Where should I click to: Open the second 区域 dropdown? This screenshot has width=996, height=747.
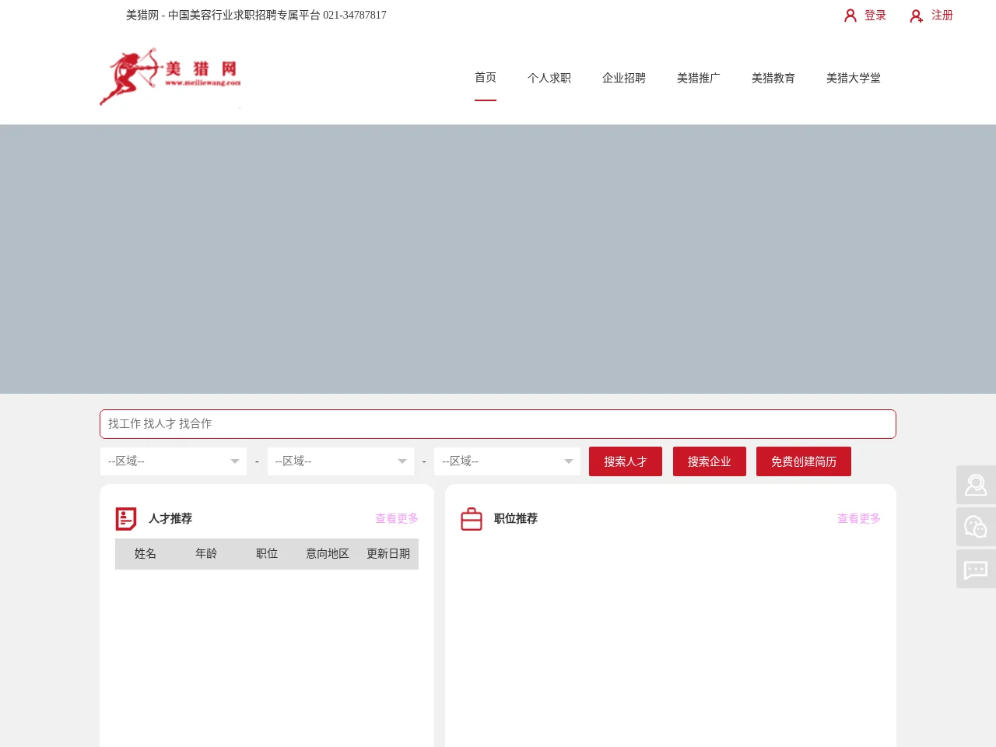tap(341, 461)
